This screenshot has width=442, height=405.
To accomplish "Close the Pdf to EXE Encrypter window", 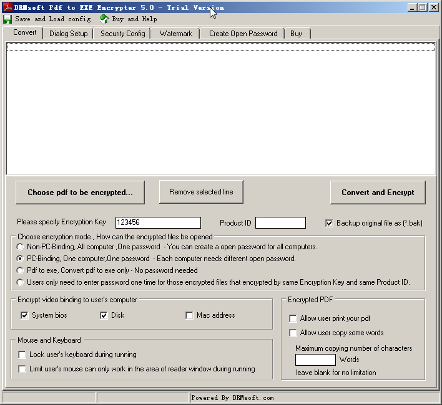I will coord(434,7).
